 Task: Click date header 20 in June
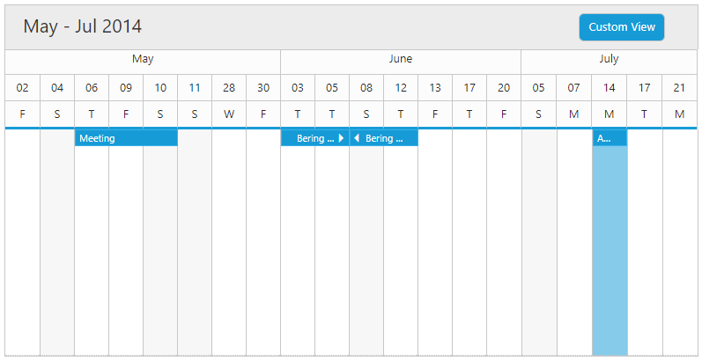click(504, 88)
